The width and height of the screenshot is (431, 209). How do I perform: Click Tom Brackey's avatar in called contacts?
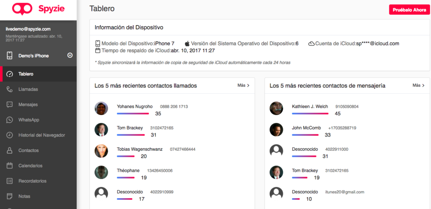[101, 130]
